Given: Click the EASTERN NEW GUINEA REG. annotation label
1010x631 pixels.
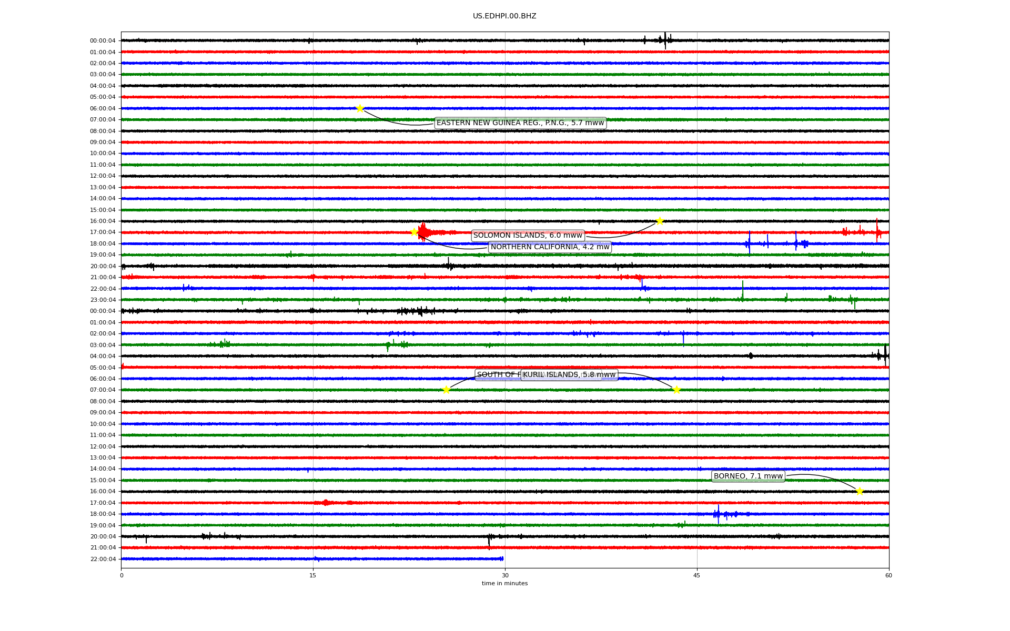Looking at the screenshot, I should pos(520,123).
